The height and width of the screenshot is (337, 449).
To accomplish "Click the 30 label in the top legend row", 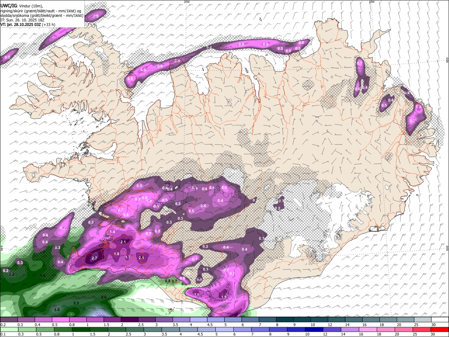I will tap(434, 325).
